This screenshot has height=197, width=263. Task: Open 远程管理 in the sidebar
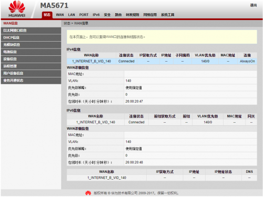pyautogui.click(x=31, y=66)
